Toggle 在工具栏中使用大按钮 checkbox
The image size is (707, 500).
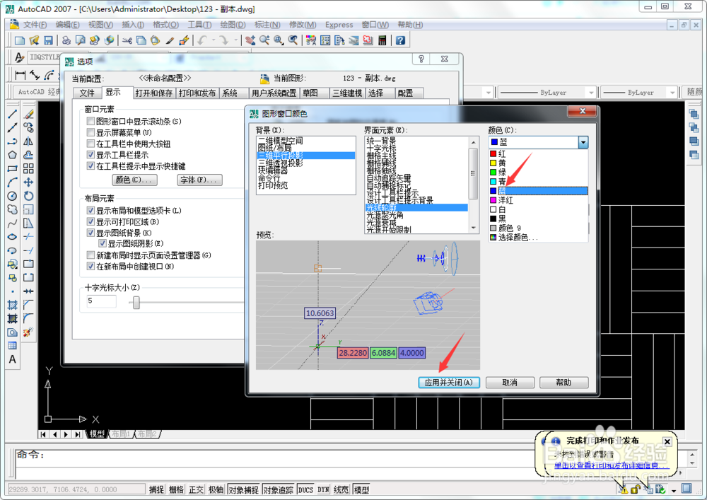90,144
